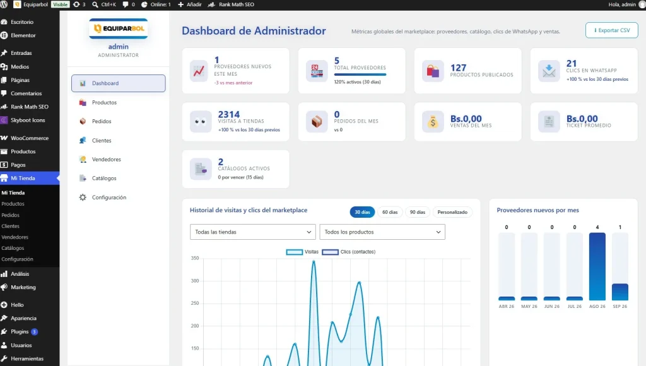Select the Personalizado range
The image size is (646, 366).
[452, 212]
